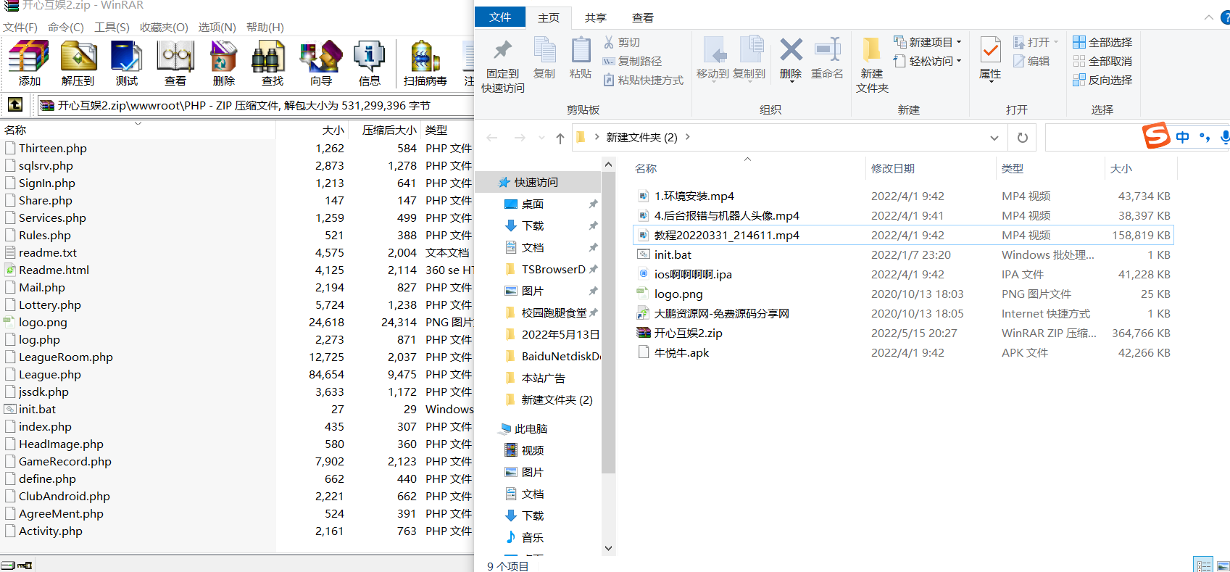Click Select All (全部选择) in ribbon

tap(1102, 42)
